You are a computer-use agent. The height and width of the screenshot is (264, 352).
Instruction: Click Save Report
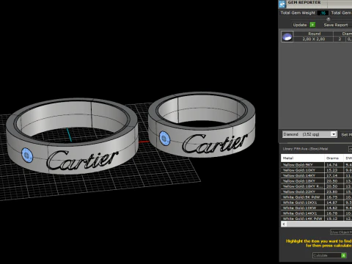point(336,25)
